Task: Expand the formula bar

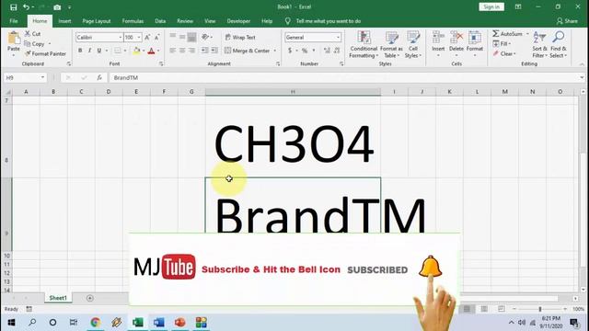Action: [582, 77]
